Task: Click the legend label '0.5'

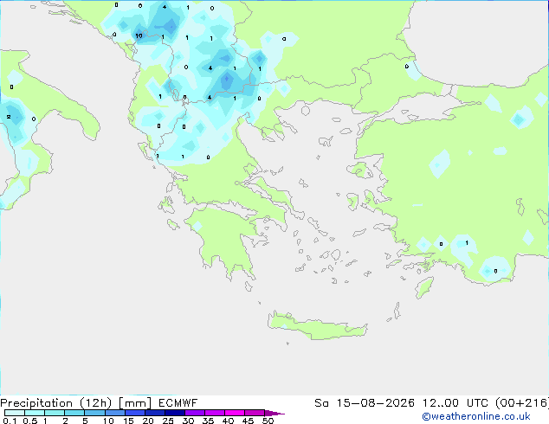Action: [x=30, y=421]
